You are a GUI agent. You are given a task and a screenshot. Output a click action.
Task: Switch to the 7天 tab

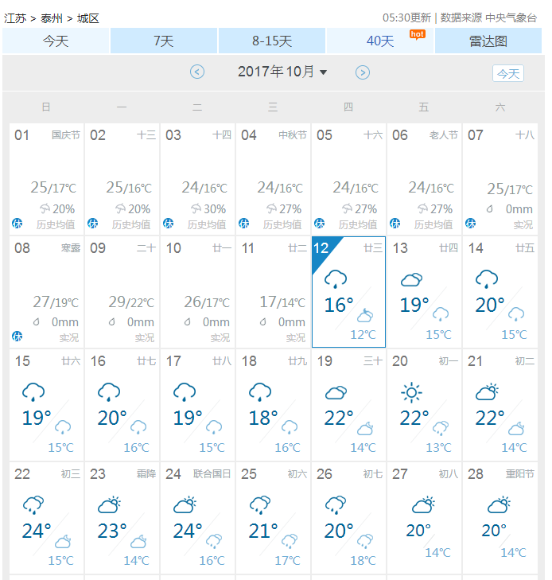pyautogui.click(x=164, y=41)
